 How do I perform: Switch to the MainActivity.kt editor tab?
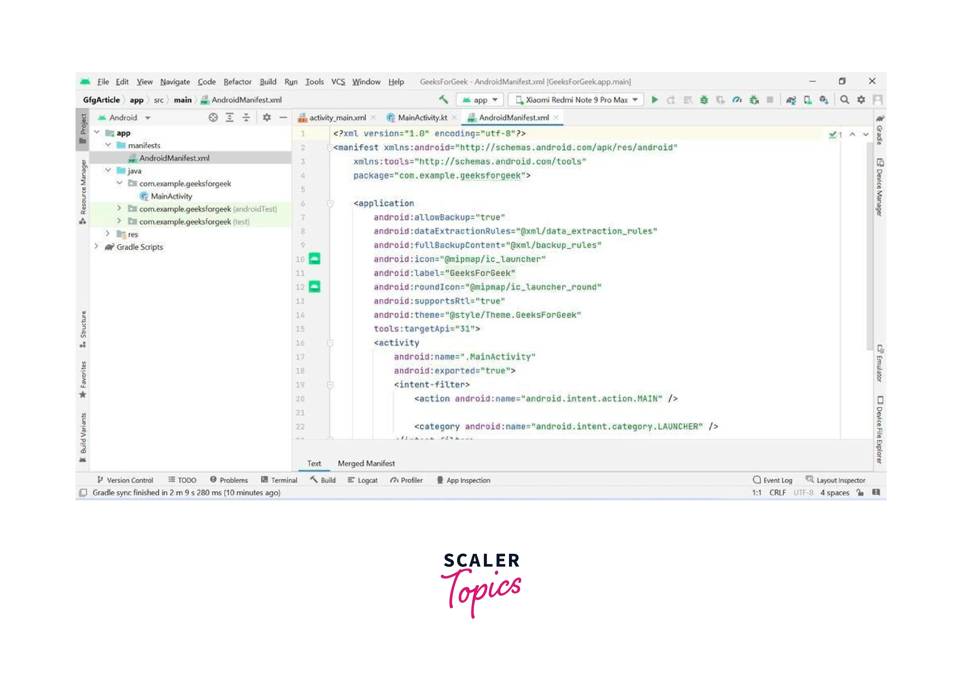point(422,118)
